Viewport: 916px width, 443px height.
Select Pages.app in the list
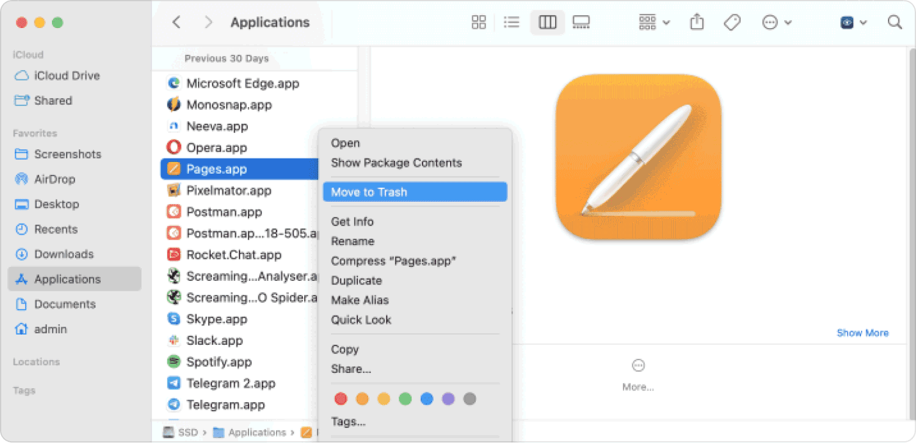[240, 169]
